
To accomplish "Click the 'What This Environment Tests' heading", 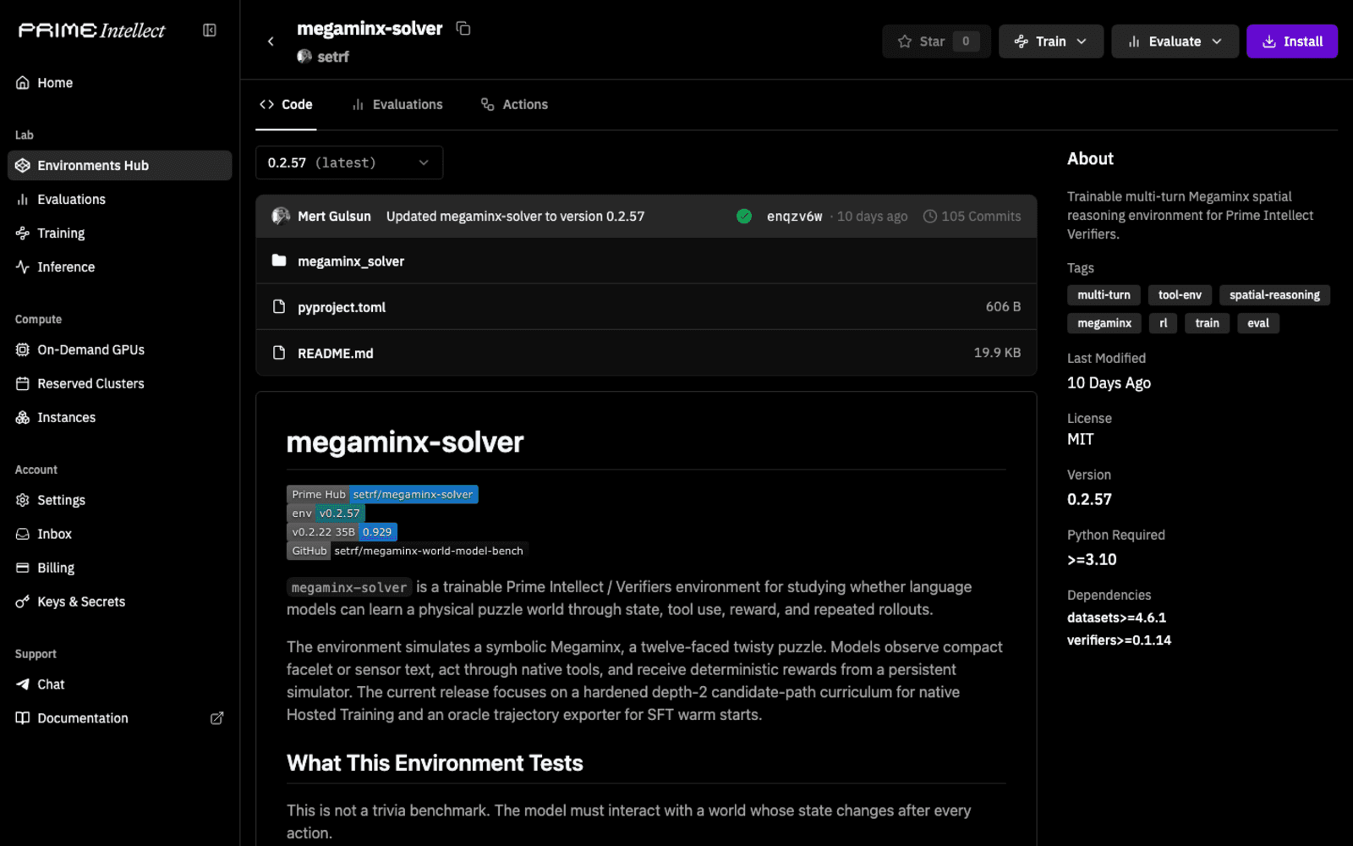I will pyautogui.click(x=435, y=763).
